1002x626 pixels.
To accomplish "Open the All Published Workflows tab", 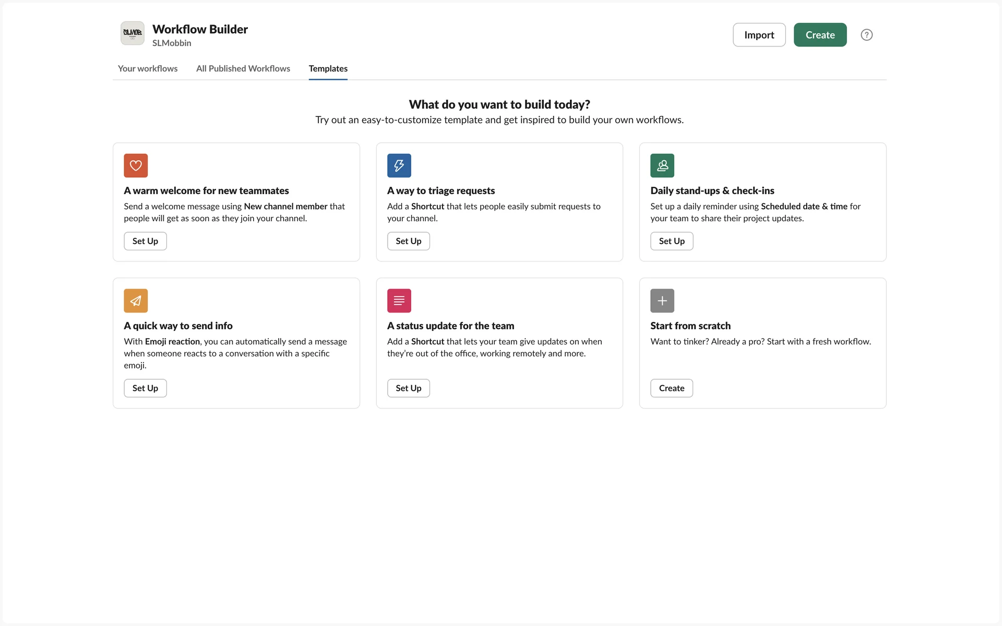I will [x=243, y=68].
